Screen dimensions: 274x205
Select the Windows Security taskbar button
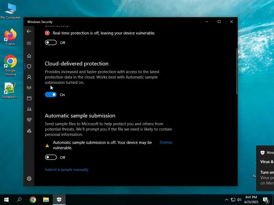tap(59, 200)
